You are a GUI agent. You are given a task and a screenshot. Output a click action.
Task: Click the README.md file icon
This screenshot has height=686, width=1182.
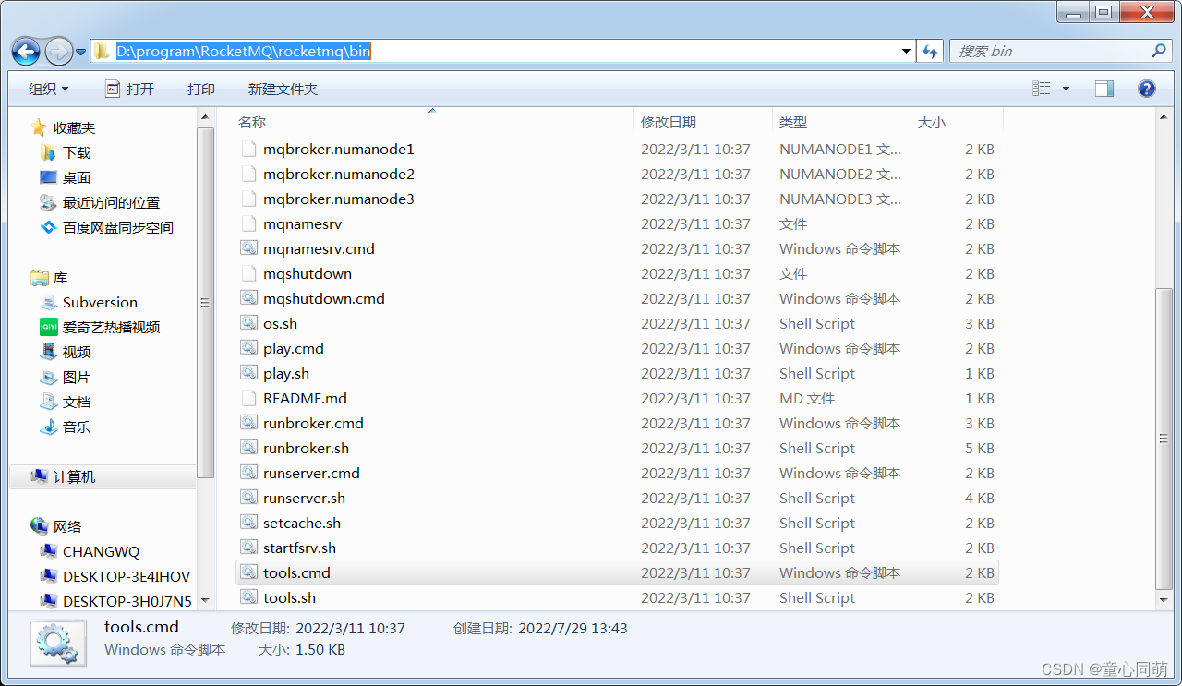coord(247,398)
